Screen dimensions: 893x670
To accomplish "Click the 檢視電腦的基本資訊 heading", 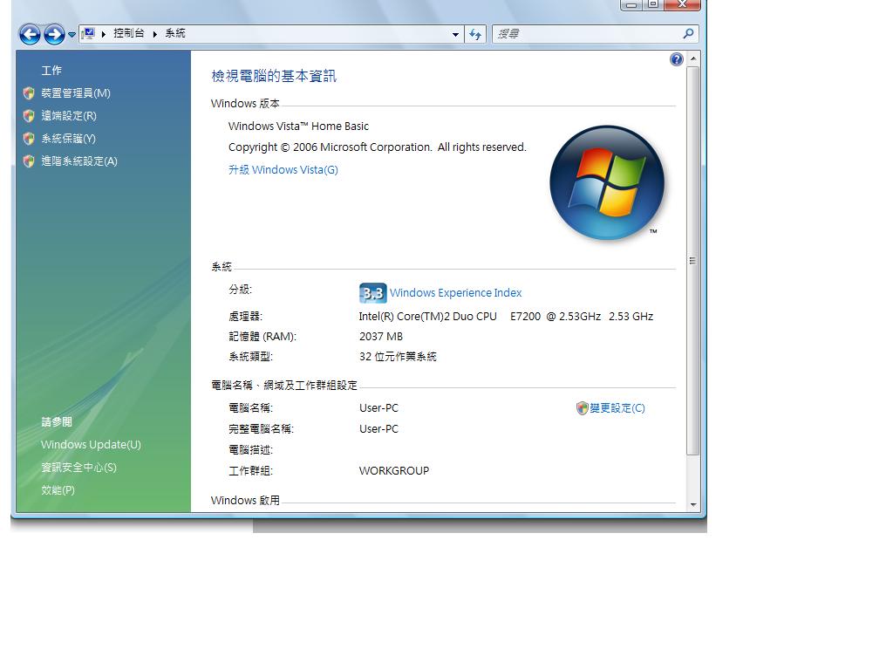I will pos(274,76).
